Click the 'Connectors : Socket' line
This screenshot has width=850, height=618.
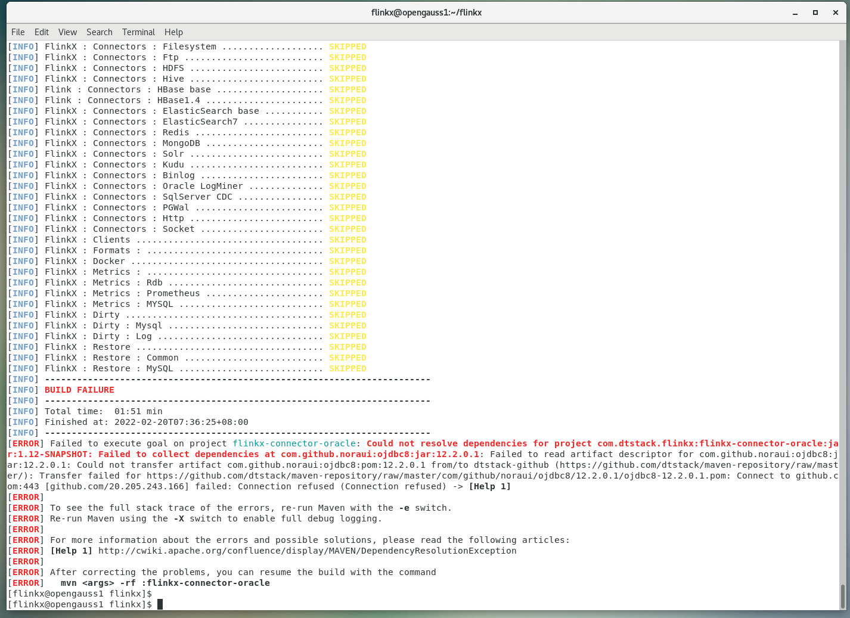click(x=187, y=229)
